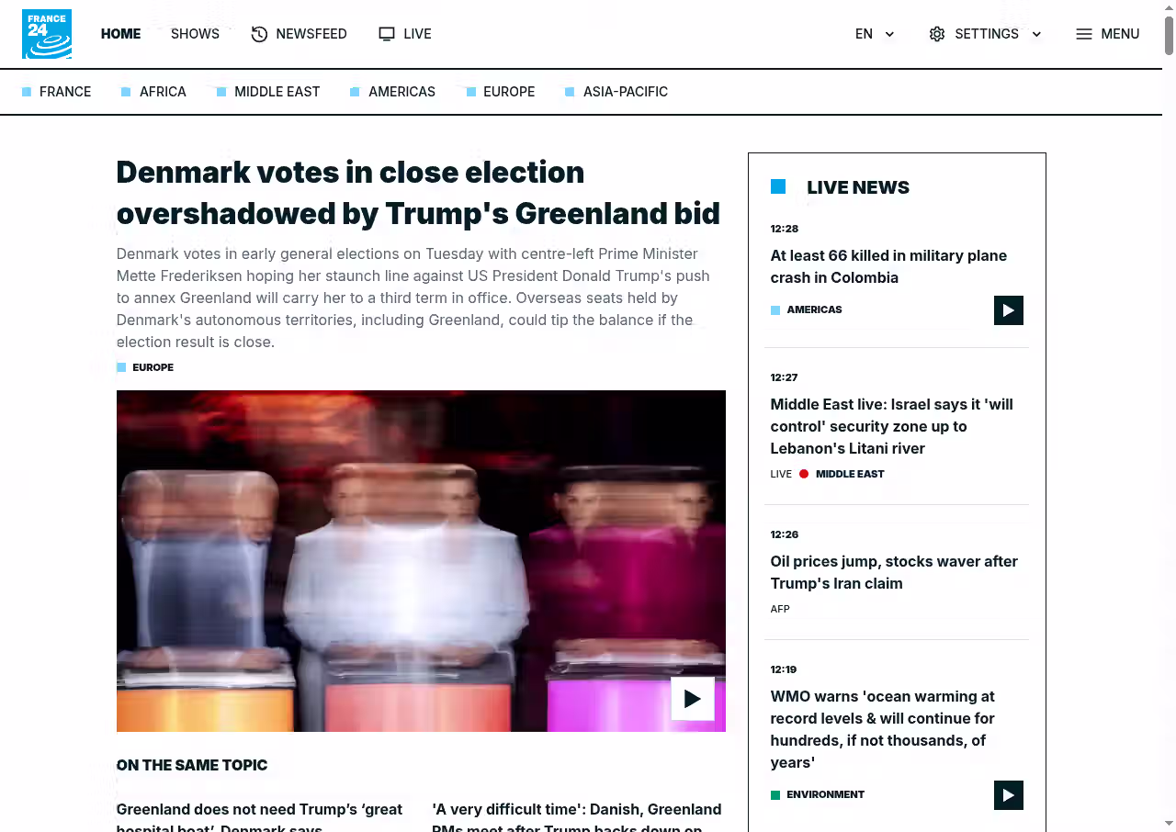Screen dimensions: 1176x832
Task: Expand the EN language dropdown
Action: [875, 34]
